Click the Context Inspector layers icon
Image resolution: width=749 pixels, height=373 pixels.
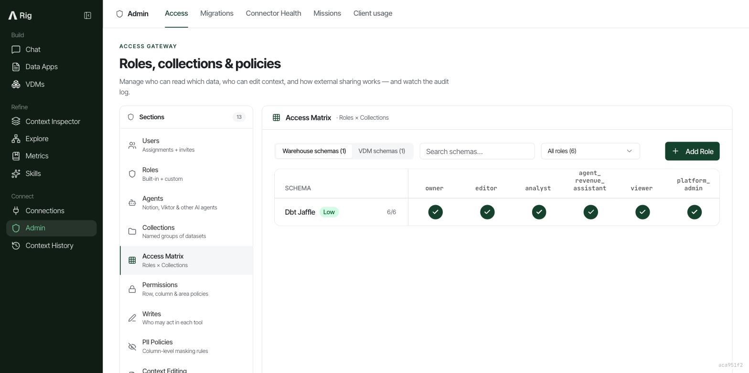tap(16, 122)
